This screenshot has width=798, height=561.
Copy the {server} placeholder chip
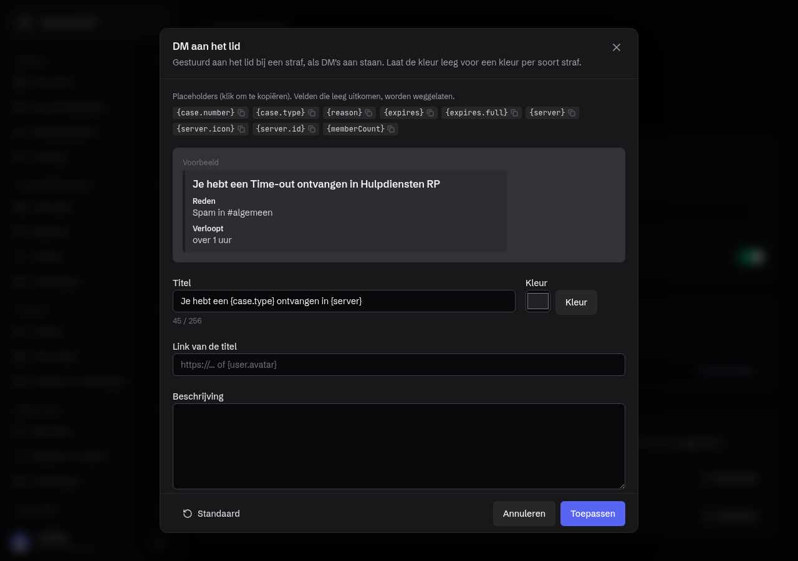pyautogui.click(x=552, y=113)
